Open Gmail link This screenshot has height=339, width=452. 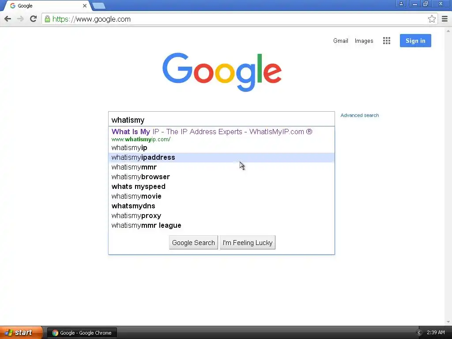340,41
